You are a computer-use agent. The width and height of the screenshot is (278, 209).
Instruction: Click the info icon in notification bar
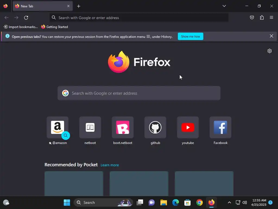pos(7,36)
